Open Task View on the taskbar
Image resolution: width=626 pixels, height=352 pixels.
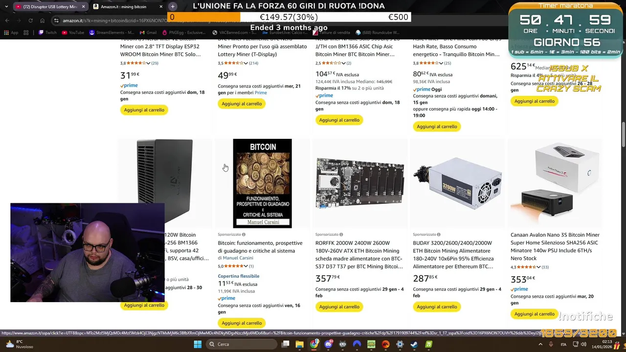click(x=286, y=344)
